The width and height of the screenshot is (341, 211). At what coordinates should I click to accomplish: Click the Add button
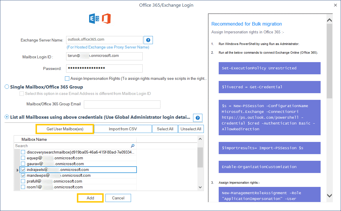click(x=90, y=198)
